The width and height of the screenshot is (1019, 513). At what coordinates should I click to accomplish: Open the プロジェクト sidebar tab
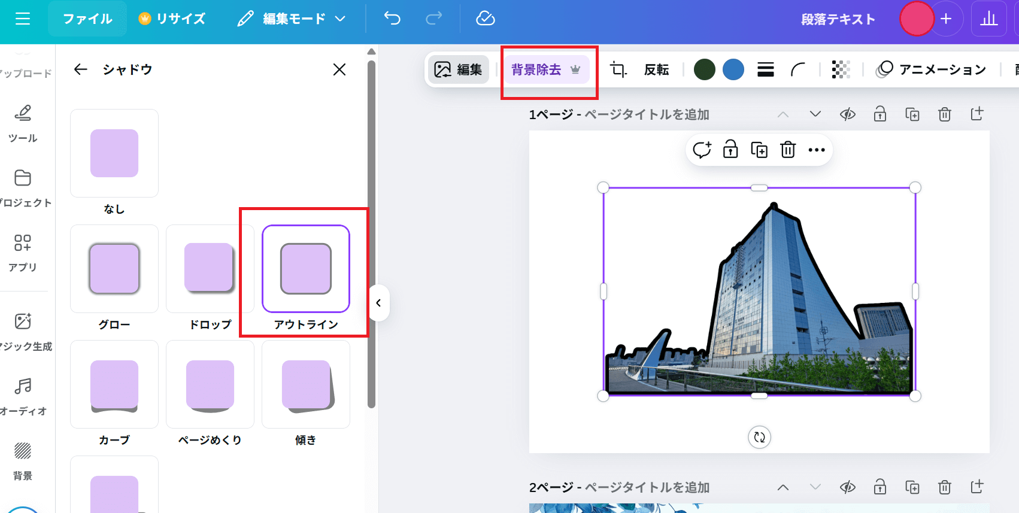click(23, 188)
